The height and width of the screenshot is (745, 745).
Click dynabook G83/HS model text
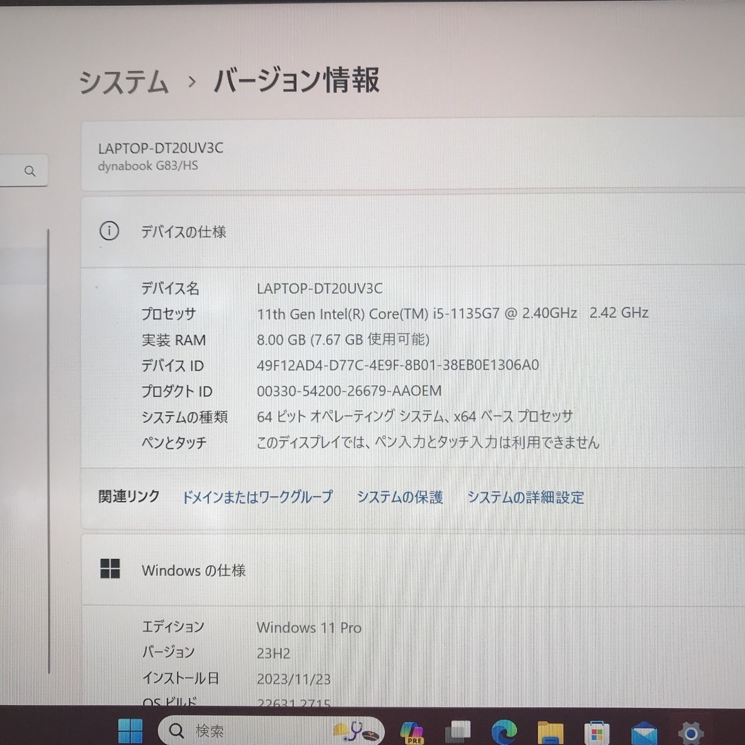point(148,166)
